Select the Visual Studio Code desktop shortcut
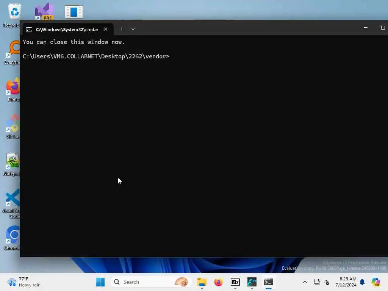The image size is (388, 291). coord(11,204)
